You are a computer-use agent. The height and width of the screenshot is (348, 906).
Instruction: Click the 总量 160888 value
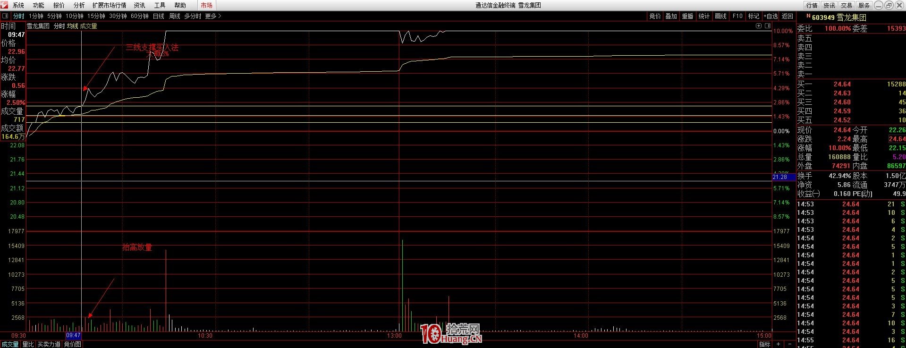(x=839, y=157)
